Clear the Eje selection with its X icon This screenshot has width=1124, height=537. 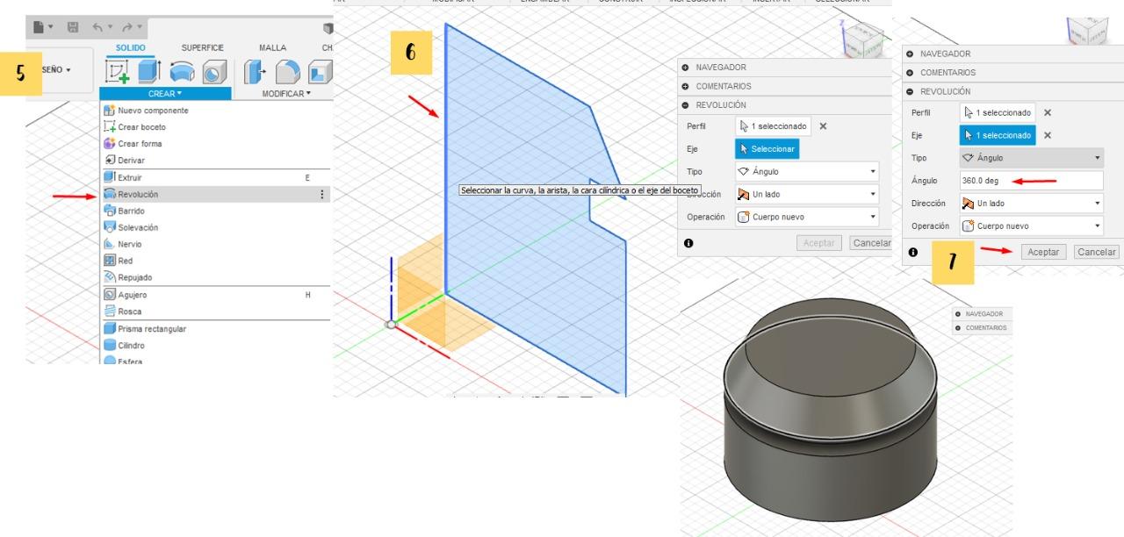pos(1048,135)
